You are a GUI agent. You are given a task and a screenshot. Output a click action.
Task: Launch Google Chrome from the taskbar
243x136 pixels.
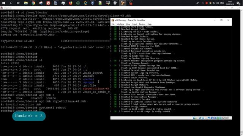pyautogui.click(x=33, y=3)
